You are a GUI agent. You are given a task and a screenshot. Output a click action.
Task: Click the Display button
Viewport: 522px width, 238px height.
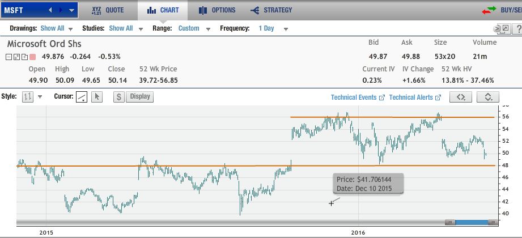(x=140, y=97)
